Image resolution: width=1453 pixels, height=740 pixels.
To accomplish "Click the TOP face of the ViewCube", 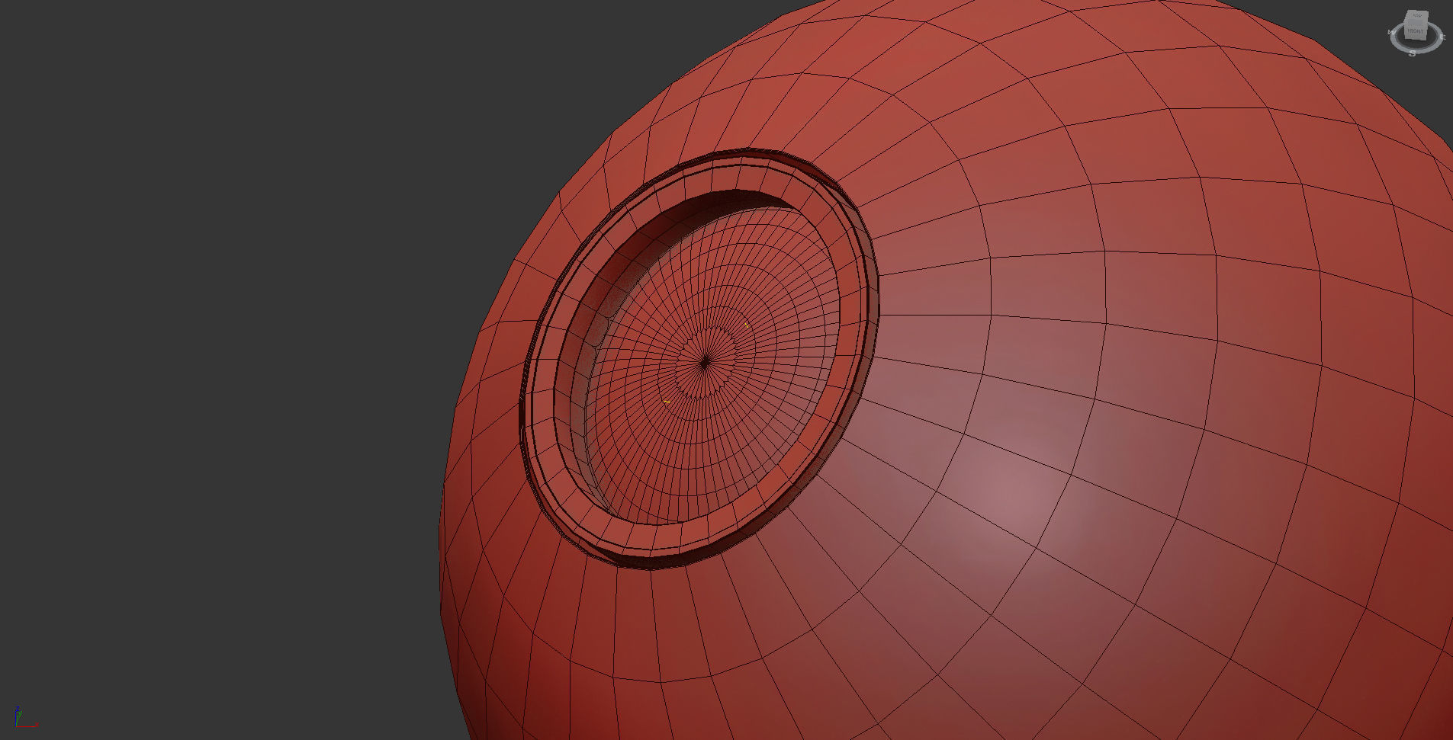I will coord(1417,15).
